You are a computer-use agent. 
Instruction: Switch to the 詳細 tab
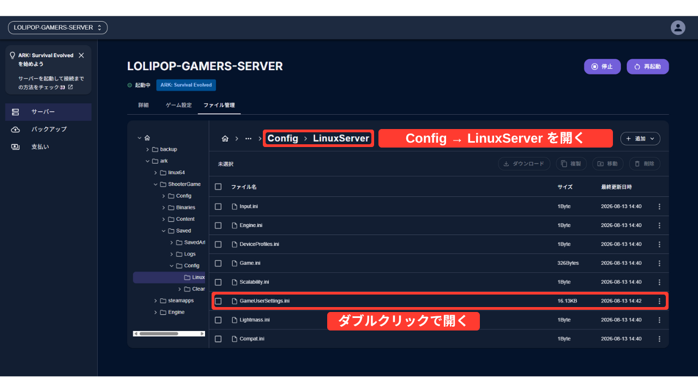click(143, 105)
